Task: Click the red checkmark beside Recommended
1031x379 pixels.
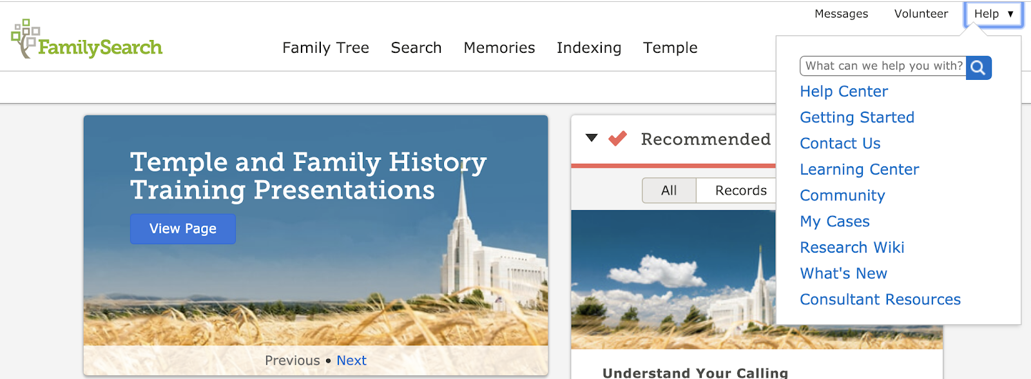Action: (617, 139)
